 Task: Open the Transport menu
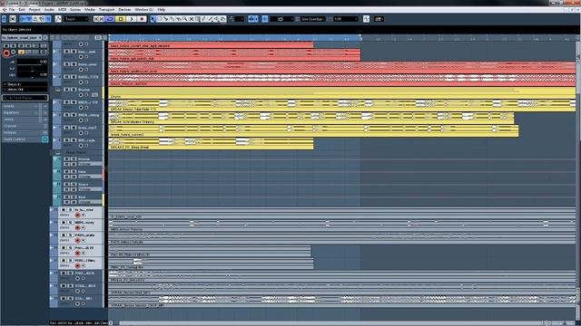(x=106, y=10)
